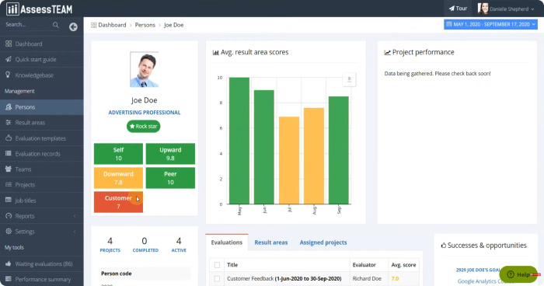Image resolution: width=544 pixels, height=286 pixels.
Task: Click the Help button
Action: tap(518, 274)
